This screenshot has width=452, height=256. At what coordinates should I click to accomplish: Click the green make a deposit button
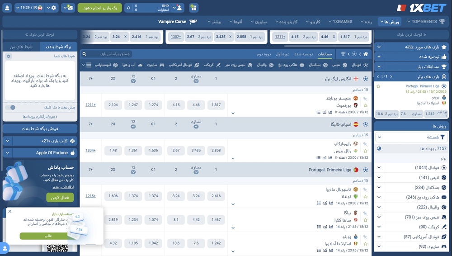click(100, 8)
